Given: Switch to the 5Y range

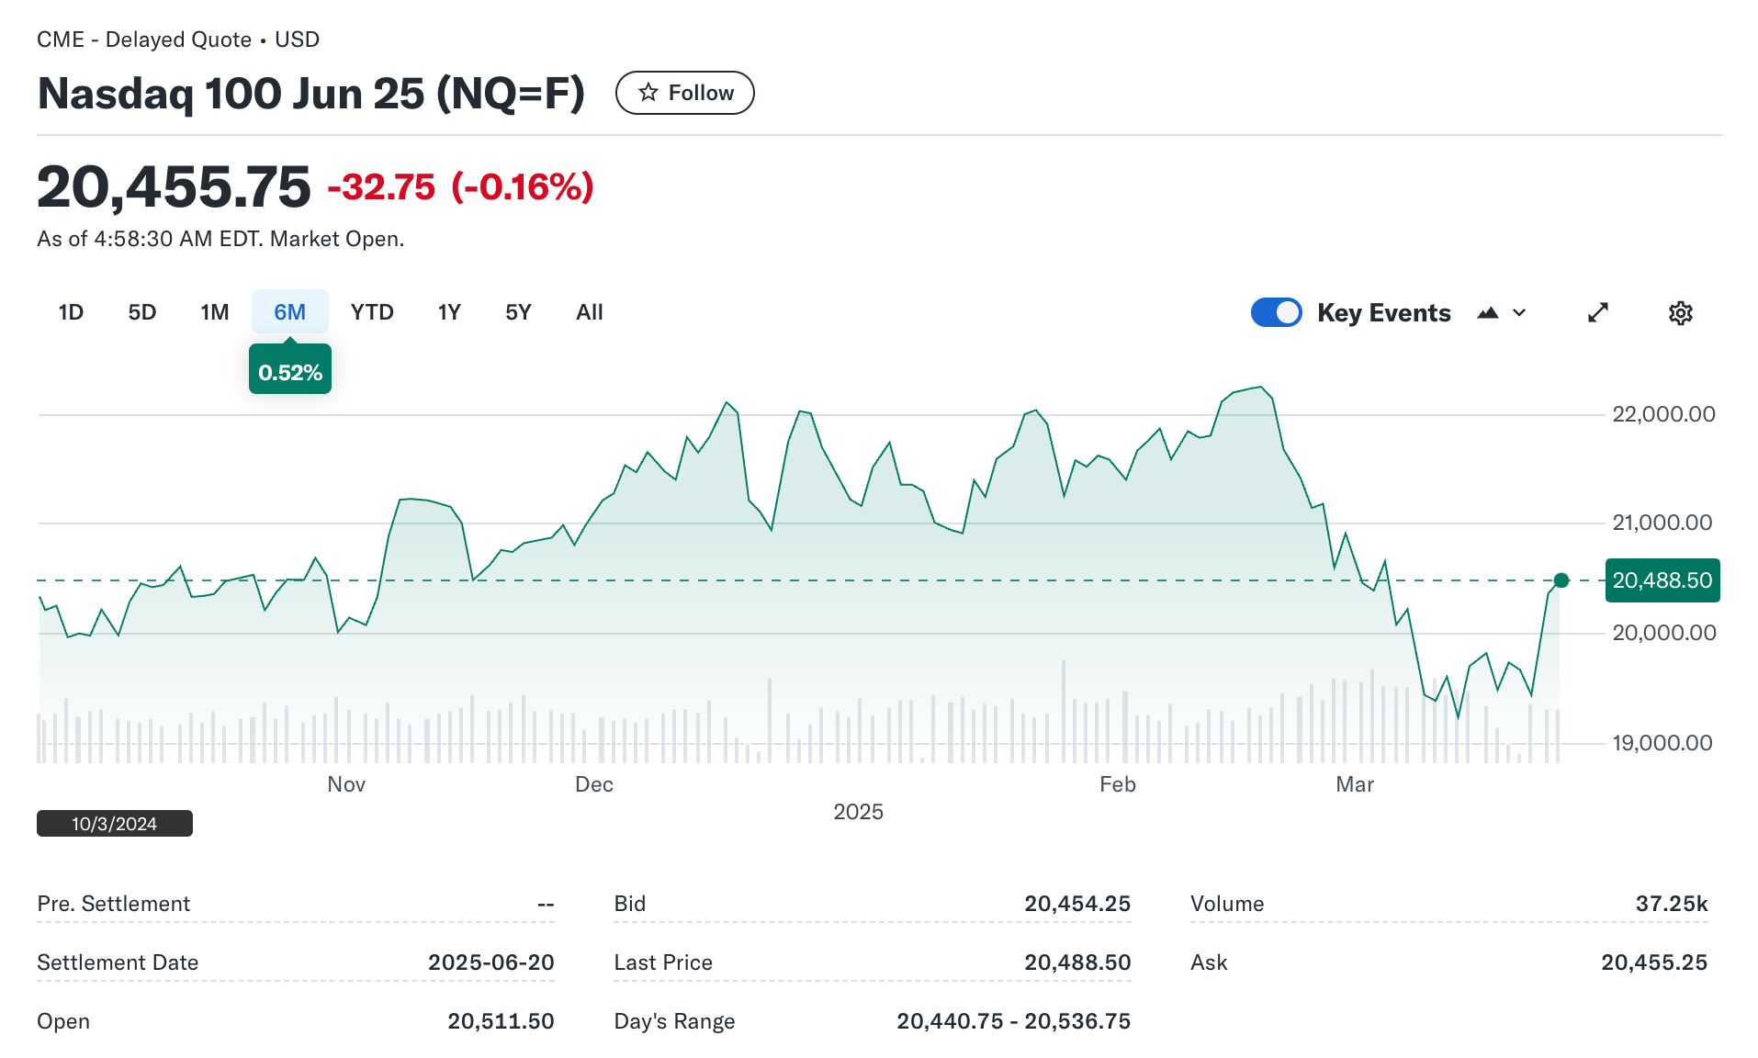Looking at the screenshot, I should pyautogui.click(x=519, y=312).
